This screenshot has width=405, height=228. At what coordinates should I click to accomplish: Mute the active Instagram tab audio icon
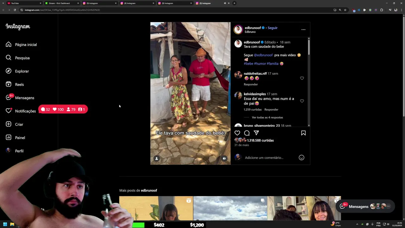225,3
